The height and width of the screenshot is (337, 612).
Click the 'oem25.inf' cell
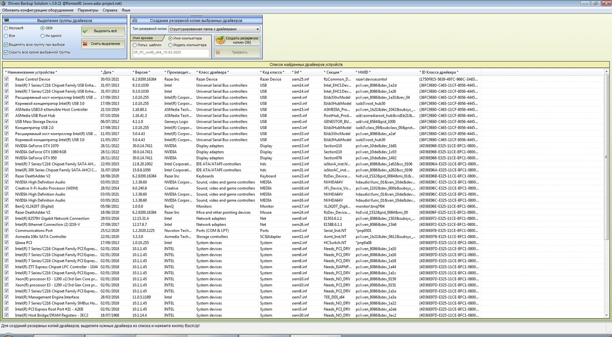tap(300, 79)
